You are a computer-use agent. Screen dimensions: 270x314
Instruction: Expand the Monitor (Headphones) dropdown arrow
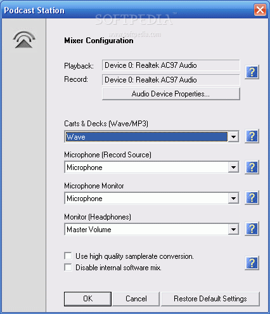pyautogui.click(x=233, y=230)
